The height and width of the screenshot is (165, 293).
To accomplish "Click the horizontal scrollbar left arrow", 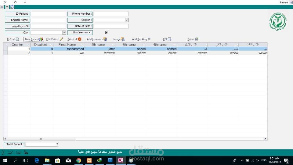I will 5,139.
